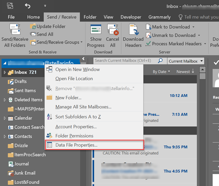Click the Update Folder icon
The image size is (219, 186).
point(33,26)
